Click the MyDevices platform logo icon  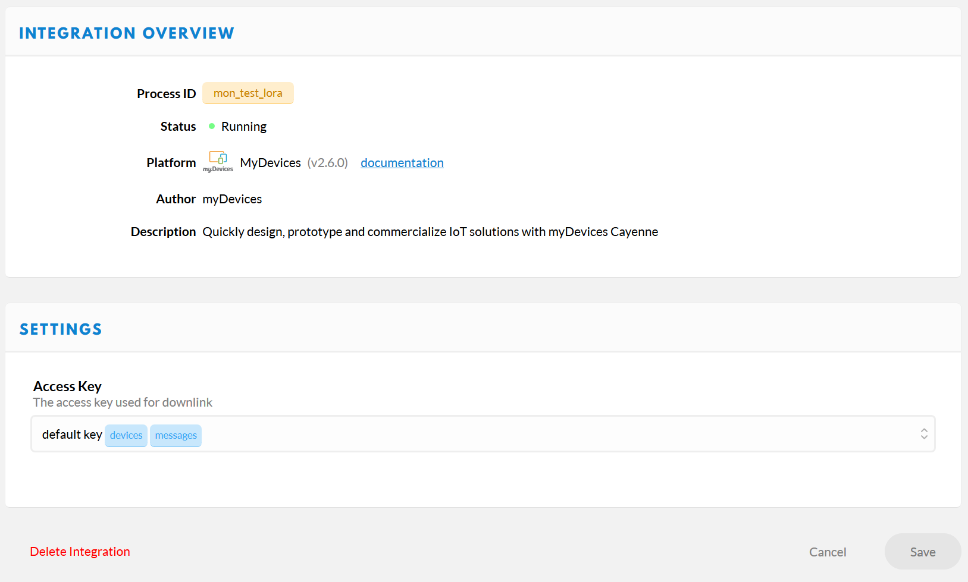[218, 162]
